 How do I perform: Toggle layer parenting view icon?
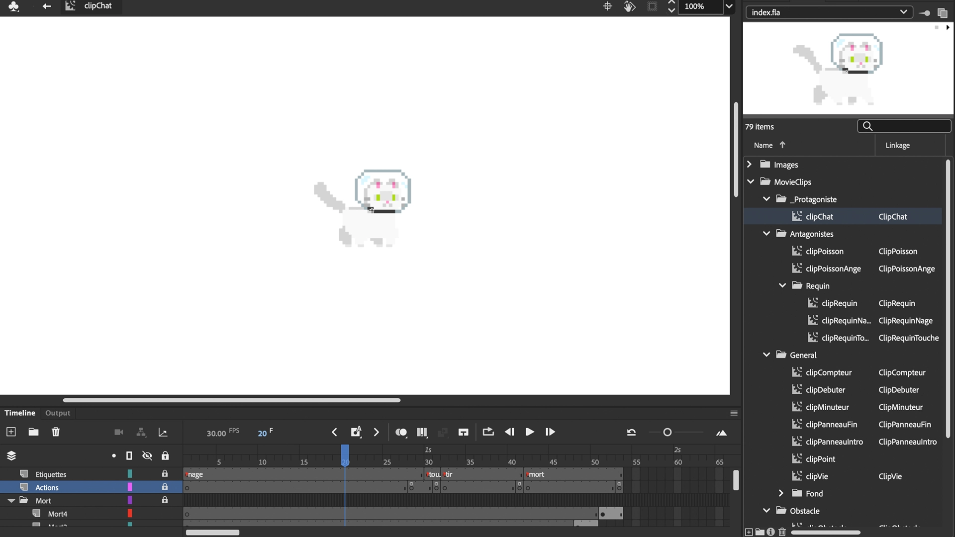tap(141, 432)
